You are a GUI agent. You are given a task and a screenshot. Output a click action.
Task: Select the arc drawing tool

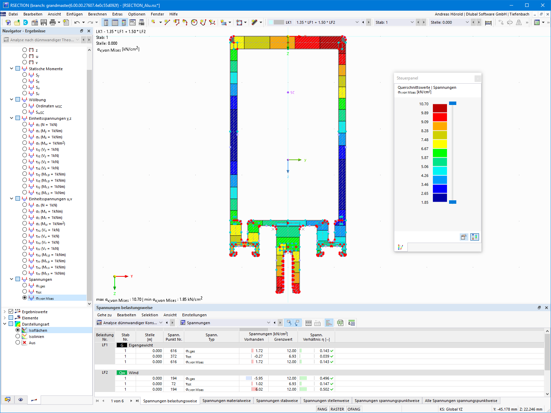click(185, 22)
